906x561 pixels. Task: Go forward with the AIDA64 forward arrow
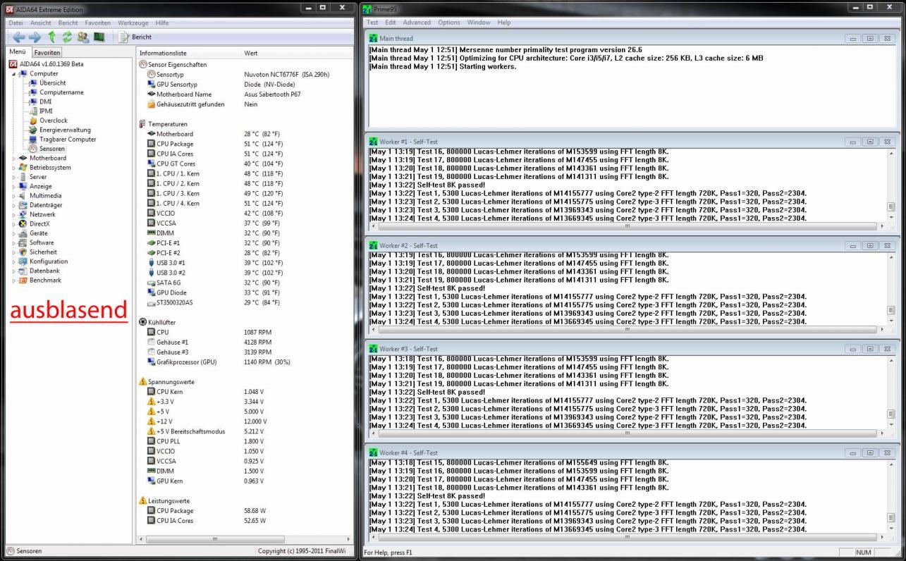35,37
